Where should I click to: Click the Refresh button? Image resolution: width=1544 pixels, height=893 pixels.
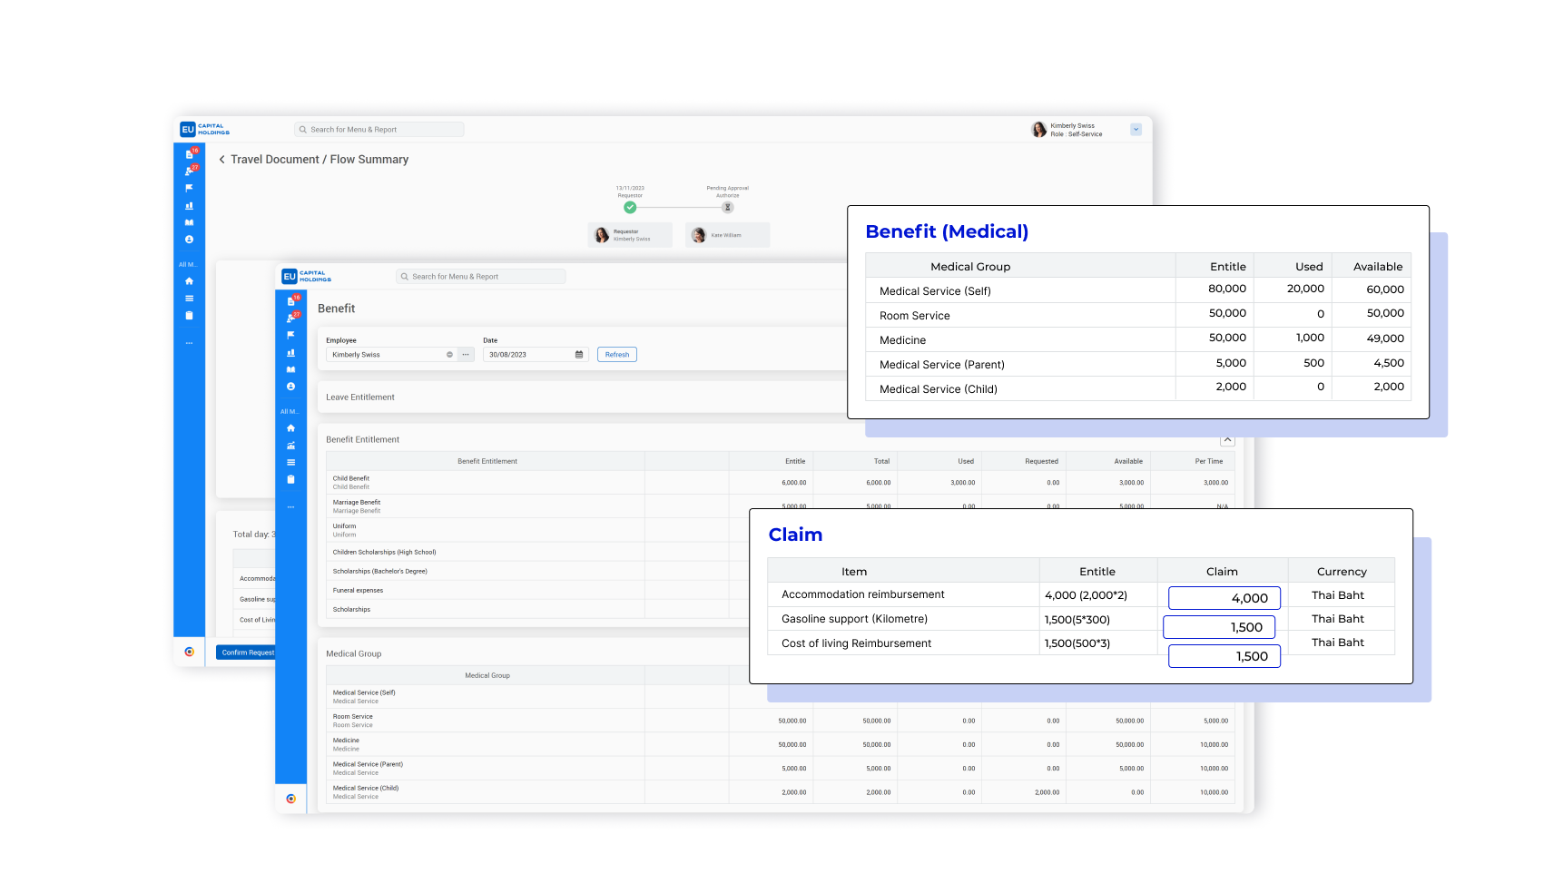pos(617,355)
